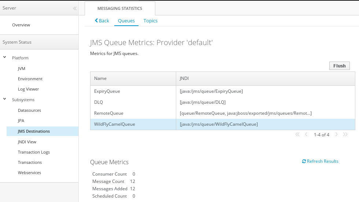Open Overview in the sidebar
Image resolution: width=359 pixels, height=202 pixels.
[21, 25]
